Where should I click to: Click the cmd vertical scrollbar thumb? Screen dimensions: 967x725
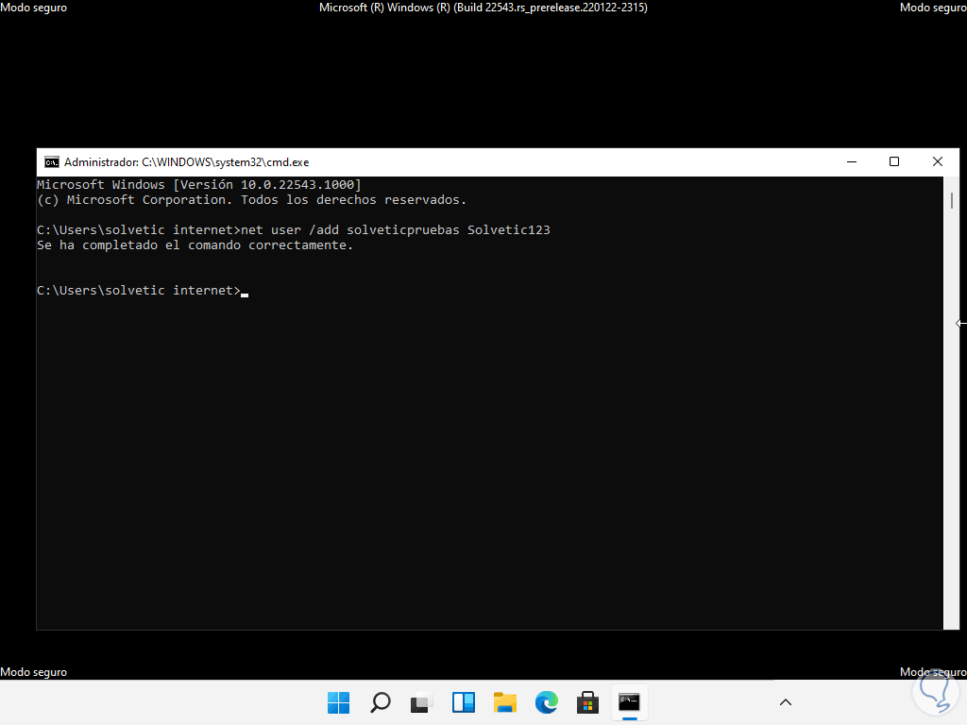952,200
